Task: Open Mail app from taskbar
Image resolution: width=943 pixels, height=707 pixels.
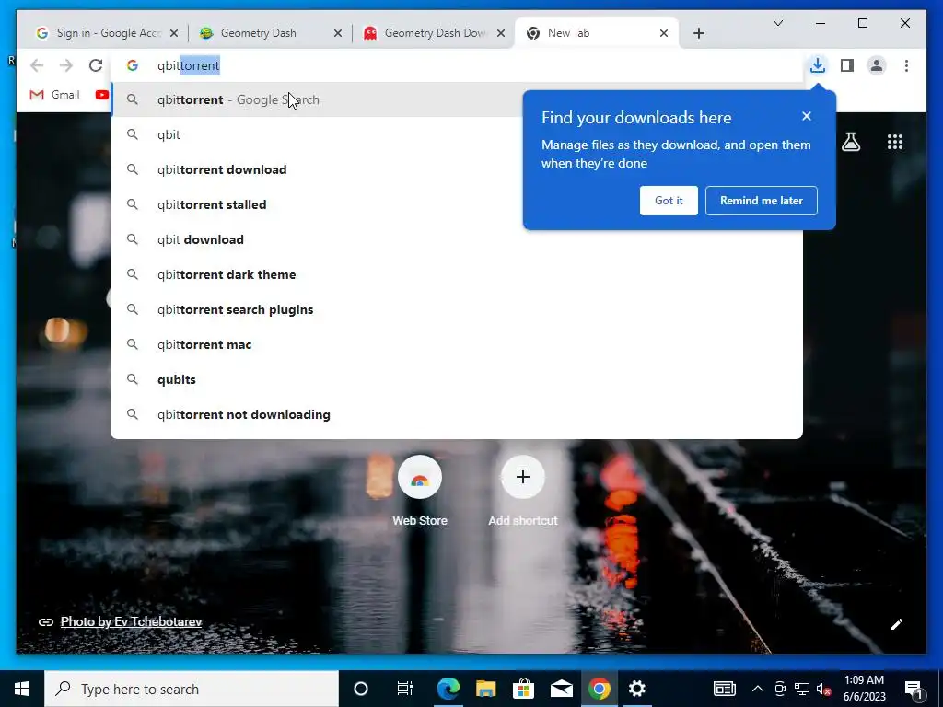Action: pos(561,689)
